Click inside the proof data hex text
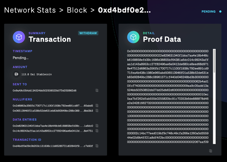Viewport: 227px width, 162px height. [x=168, y=96]
